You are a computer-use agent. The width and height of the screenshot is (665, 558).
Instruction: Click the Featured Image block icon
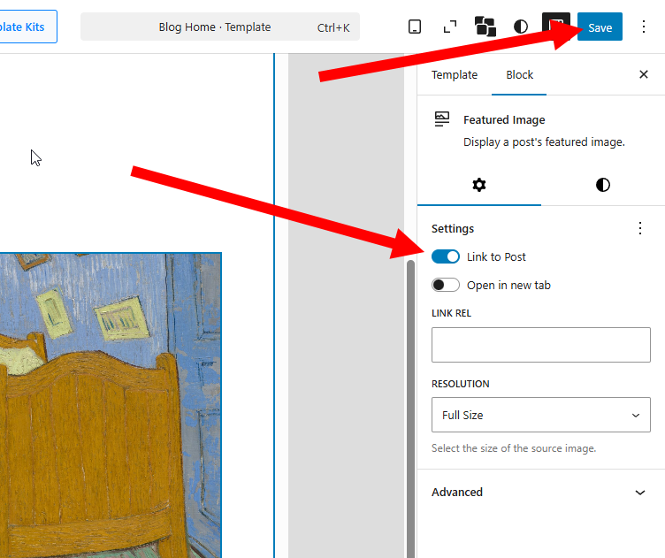coord(442,119)
